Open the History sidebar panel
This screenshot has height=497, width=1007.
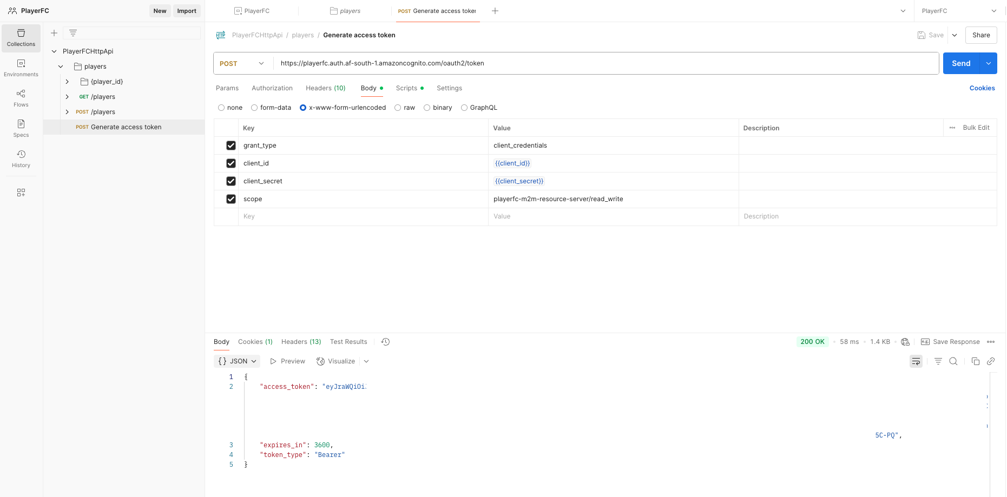point(21,159)
